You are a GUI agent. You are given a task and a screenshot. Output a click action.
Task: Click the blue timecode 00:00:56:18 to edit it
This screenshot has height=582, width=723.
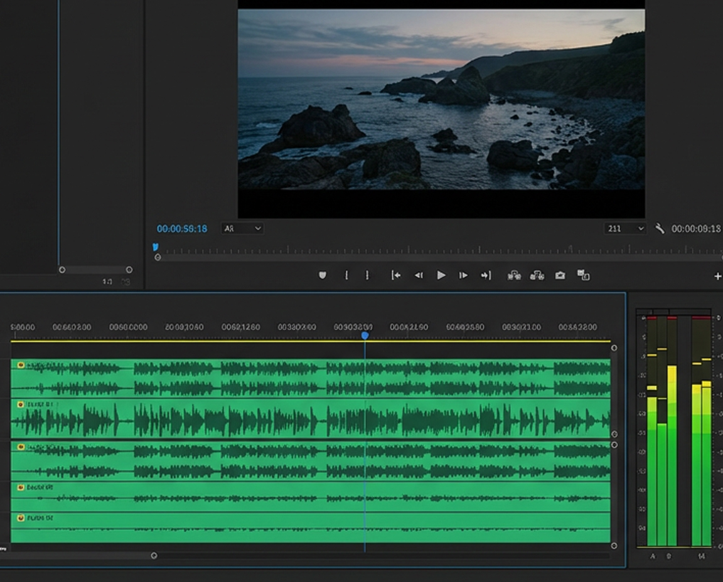point(181,229)
